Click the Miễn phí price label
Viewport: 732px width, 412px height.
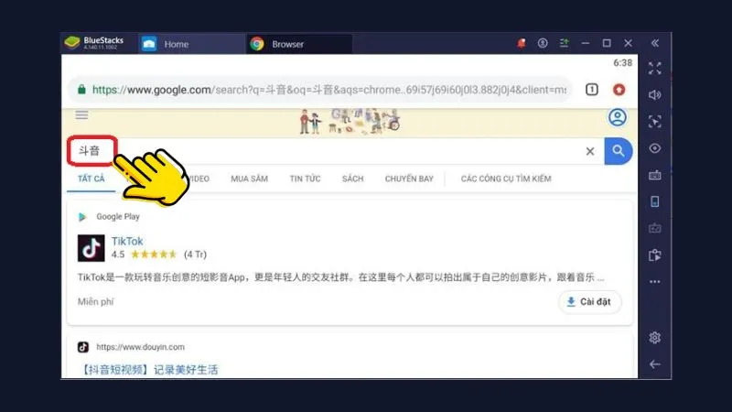(96, 302)
